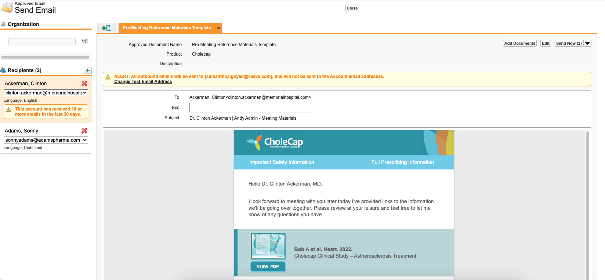This screenshot has width=605, height=280.
Task: Remove Sonny Adams from recipients
Action: click(x=84, y=131)
